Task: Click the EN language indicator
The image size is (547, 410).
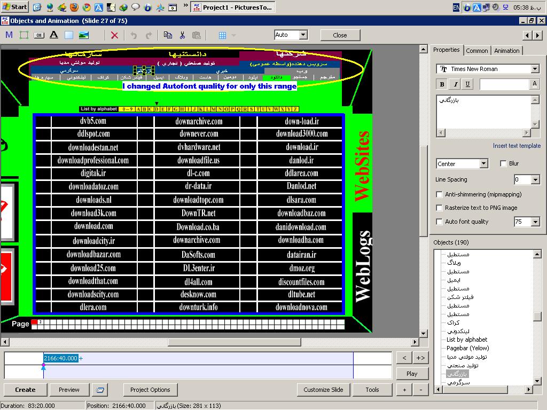Action: click(456, 7)
